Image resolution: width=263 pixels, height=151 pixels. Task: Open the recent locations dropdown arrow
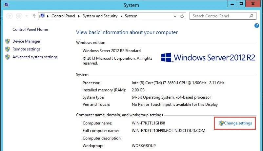click(x=27, y=16)
